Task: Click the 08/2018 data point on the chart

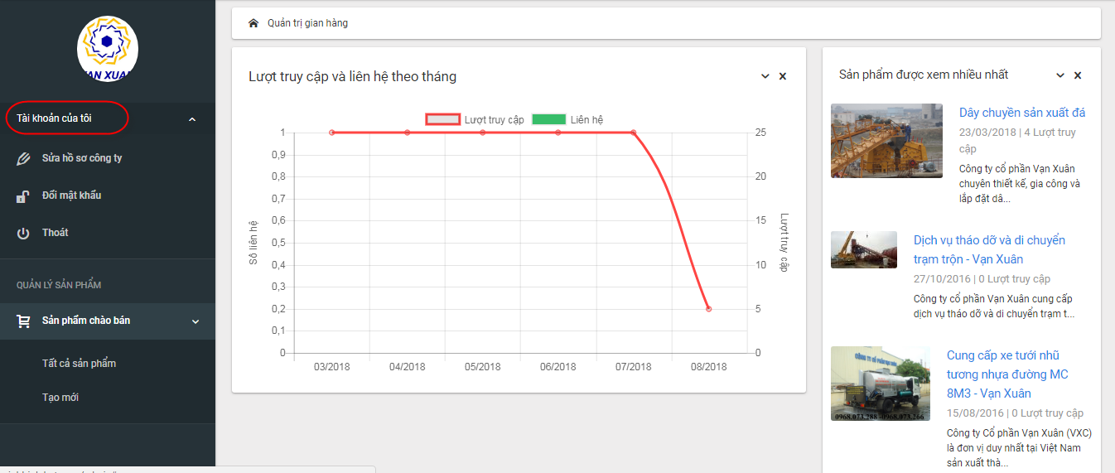Action: pos(708,309)
